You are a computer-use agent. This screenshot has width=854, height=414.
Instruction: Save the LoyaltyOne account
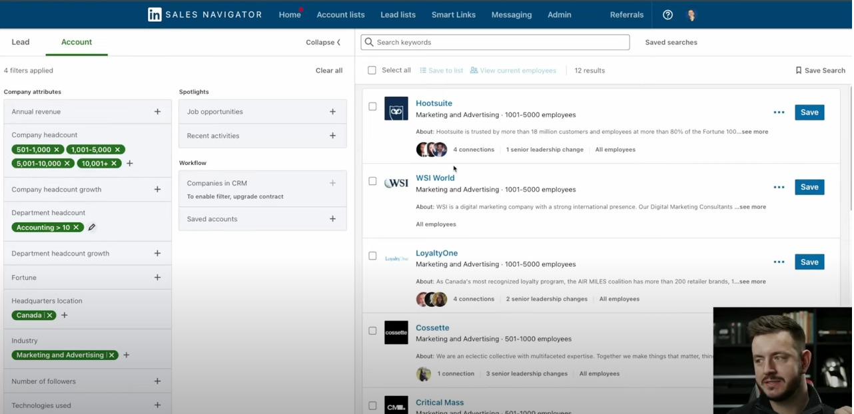pos(809,262)
